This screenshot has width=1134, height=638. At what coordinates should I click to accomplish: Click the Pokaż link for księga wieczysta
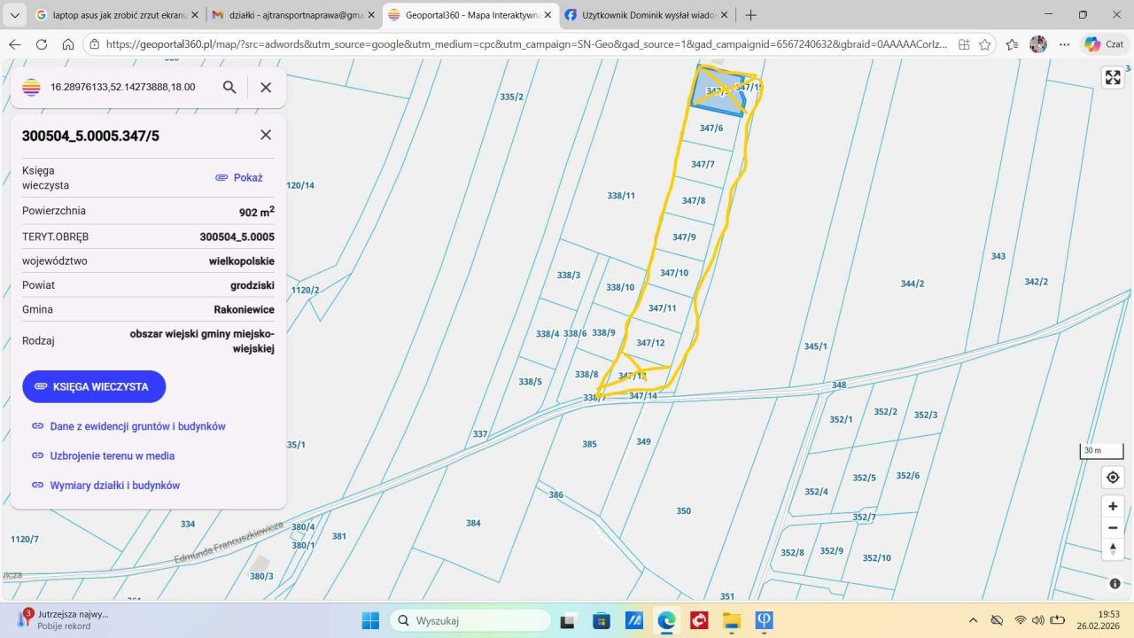[x=239, y=177]
